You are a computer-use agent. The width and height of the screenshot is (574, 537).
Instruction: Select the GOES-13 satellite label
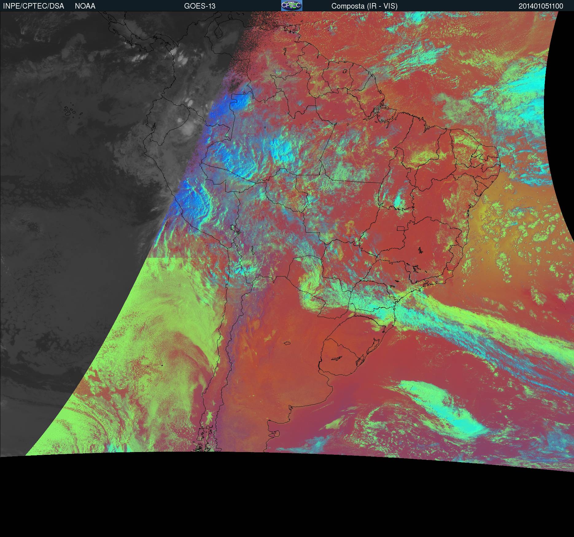coord(200,6)
